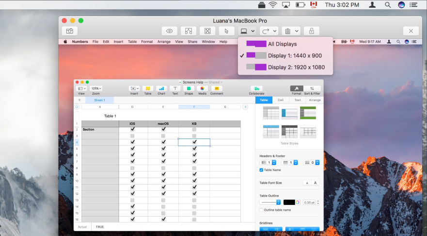Click the Text toolbar icon
The width and height of the screenshot is (427, 236).
tap(175, 88)
